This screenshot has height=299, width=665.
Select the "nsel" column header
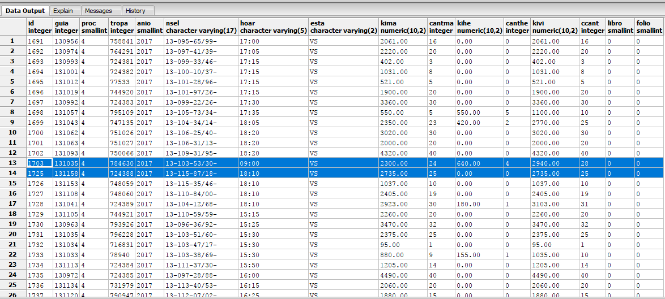pyautogui.click(x=201, y=27)
